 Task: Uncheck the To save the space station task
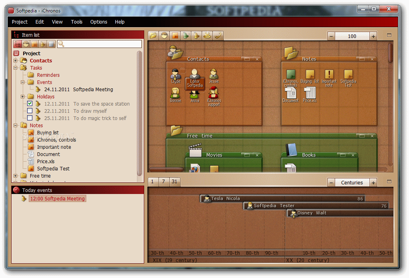pyautogui.click(x=30, y=104)
